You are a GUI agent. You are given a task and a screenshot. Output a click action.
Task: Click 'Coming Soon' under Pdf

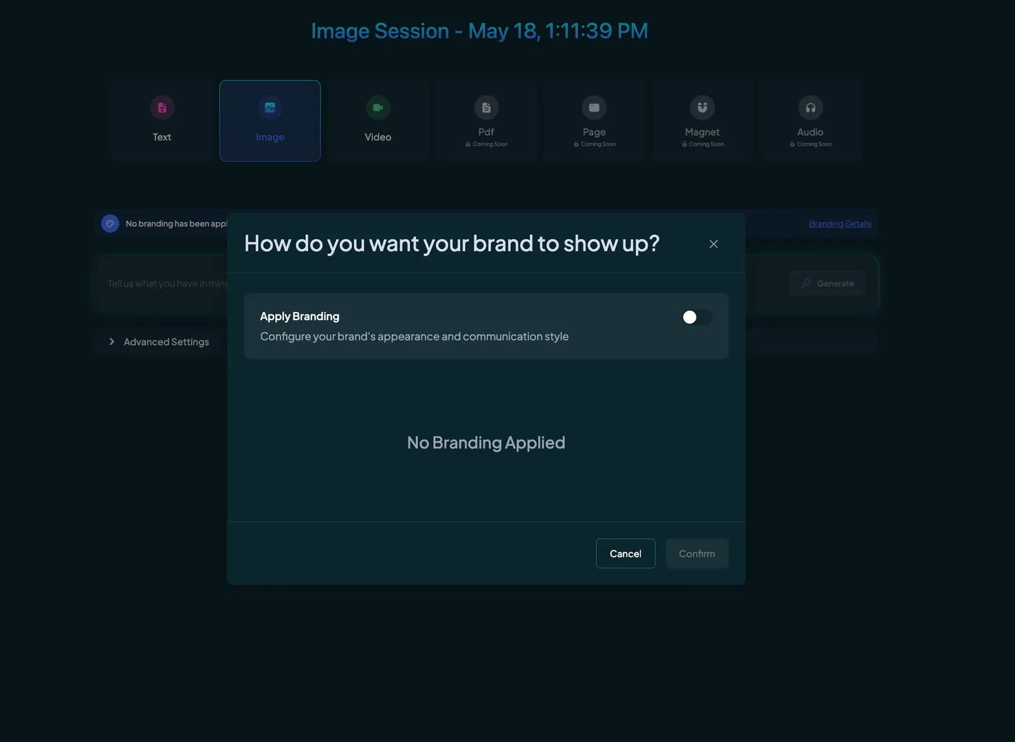click(490, 145)
